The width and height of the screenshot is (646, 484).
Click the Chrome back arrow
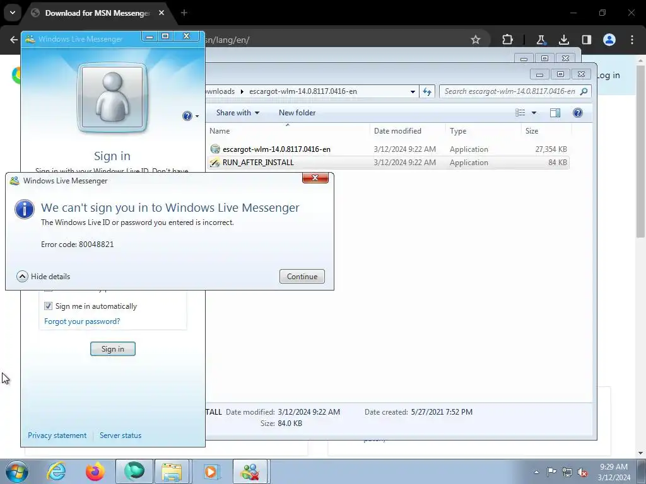14,40
